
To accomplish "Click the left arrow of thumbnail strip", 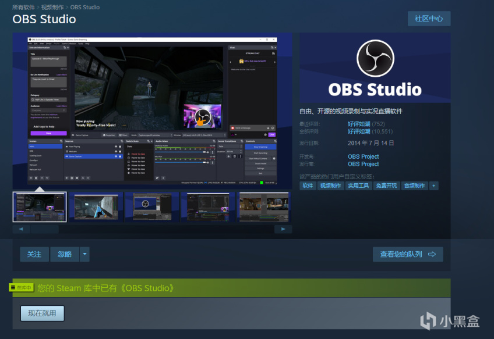I will tap(21, 229).
